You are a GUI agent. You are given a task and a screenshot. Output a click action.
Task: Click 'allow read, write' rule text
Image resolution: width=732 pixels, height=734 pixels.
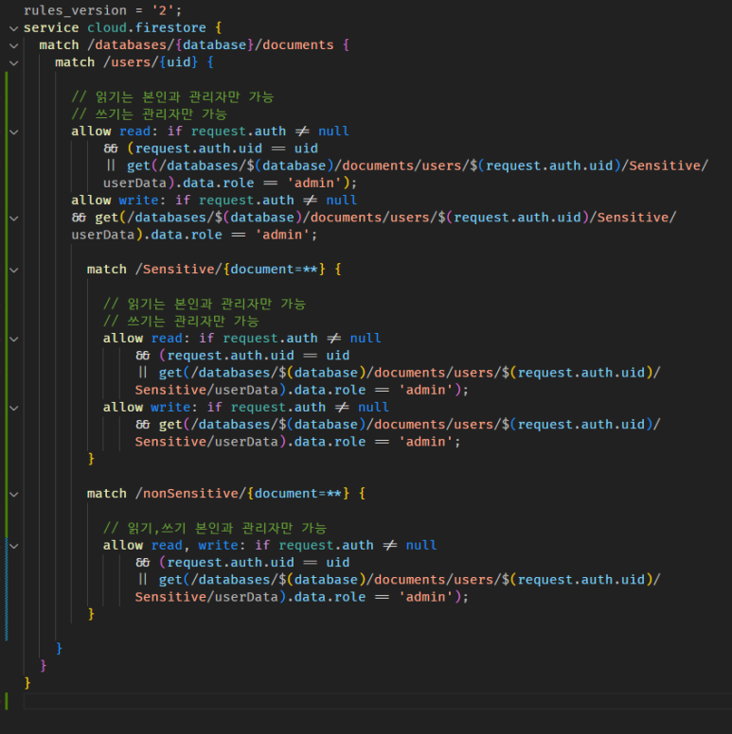(x=171, y=546)
